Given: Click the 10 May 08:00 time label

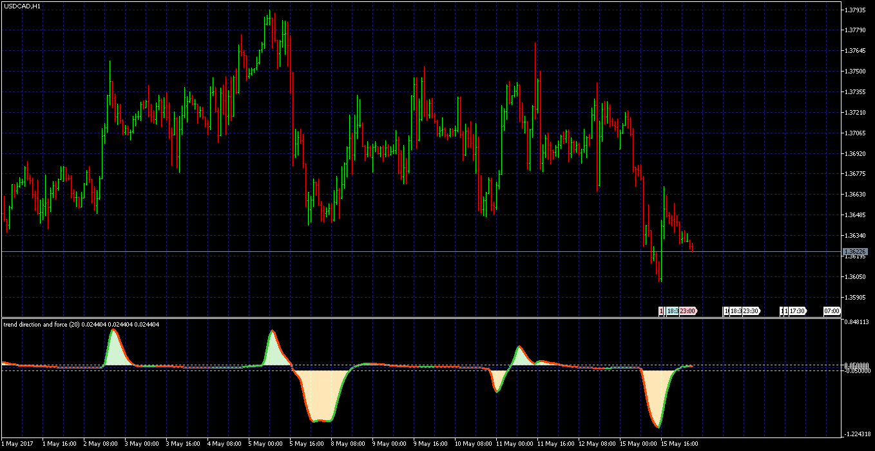Looking at the screenshot, I should (x=474, y=444).
